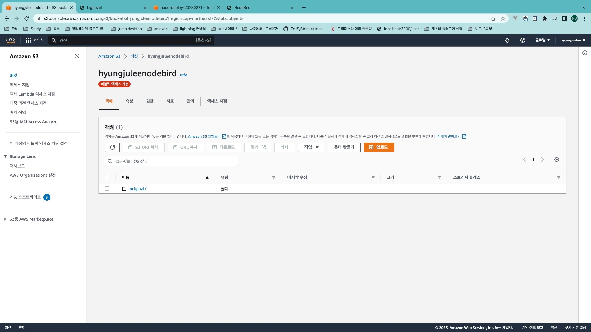Viewport: 591px width, 332px height.
Task: Expand S3용 AWS Marketplace section
Action: (6, 219)
